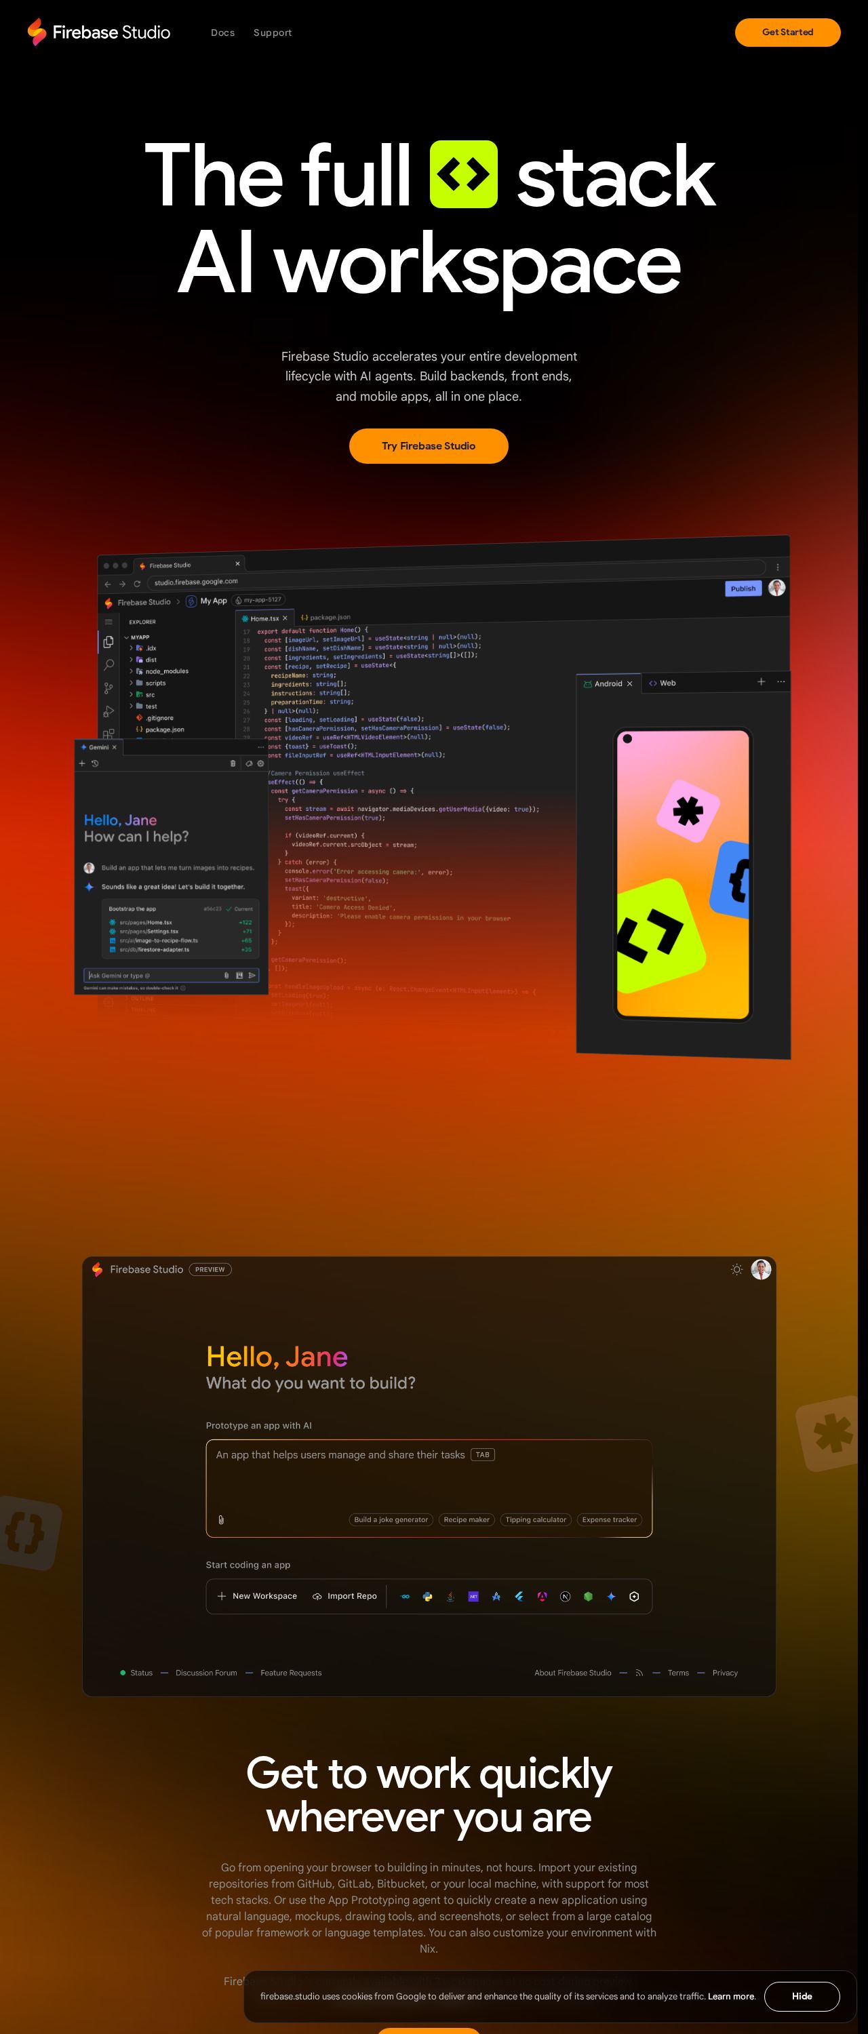Click the attachment paperclip icon in prompt box
Image resolution: width=868 pixels, height=2034 pixels.
221,1520
